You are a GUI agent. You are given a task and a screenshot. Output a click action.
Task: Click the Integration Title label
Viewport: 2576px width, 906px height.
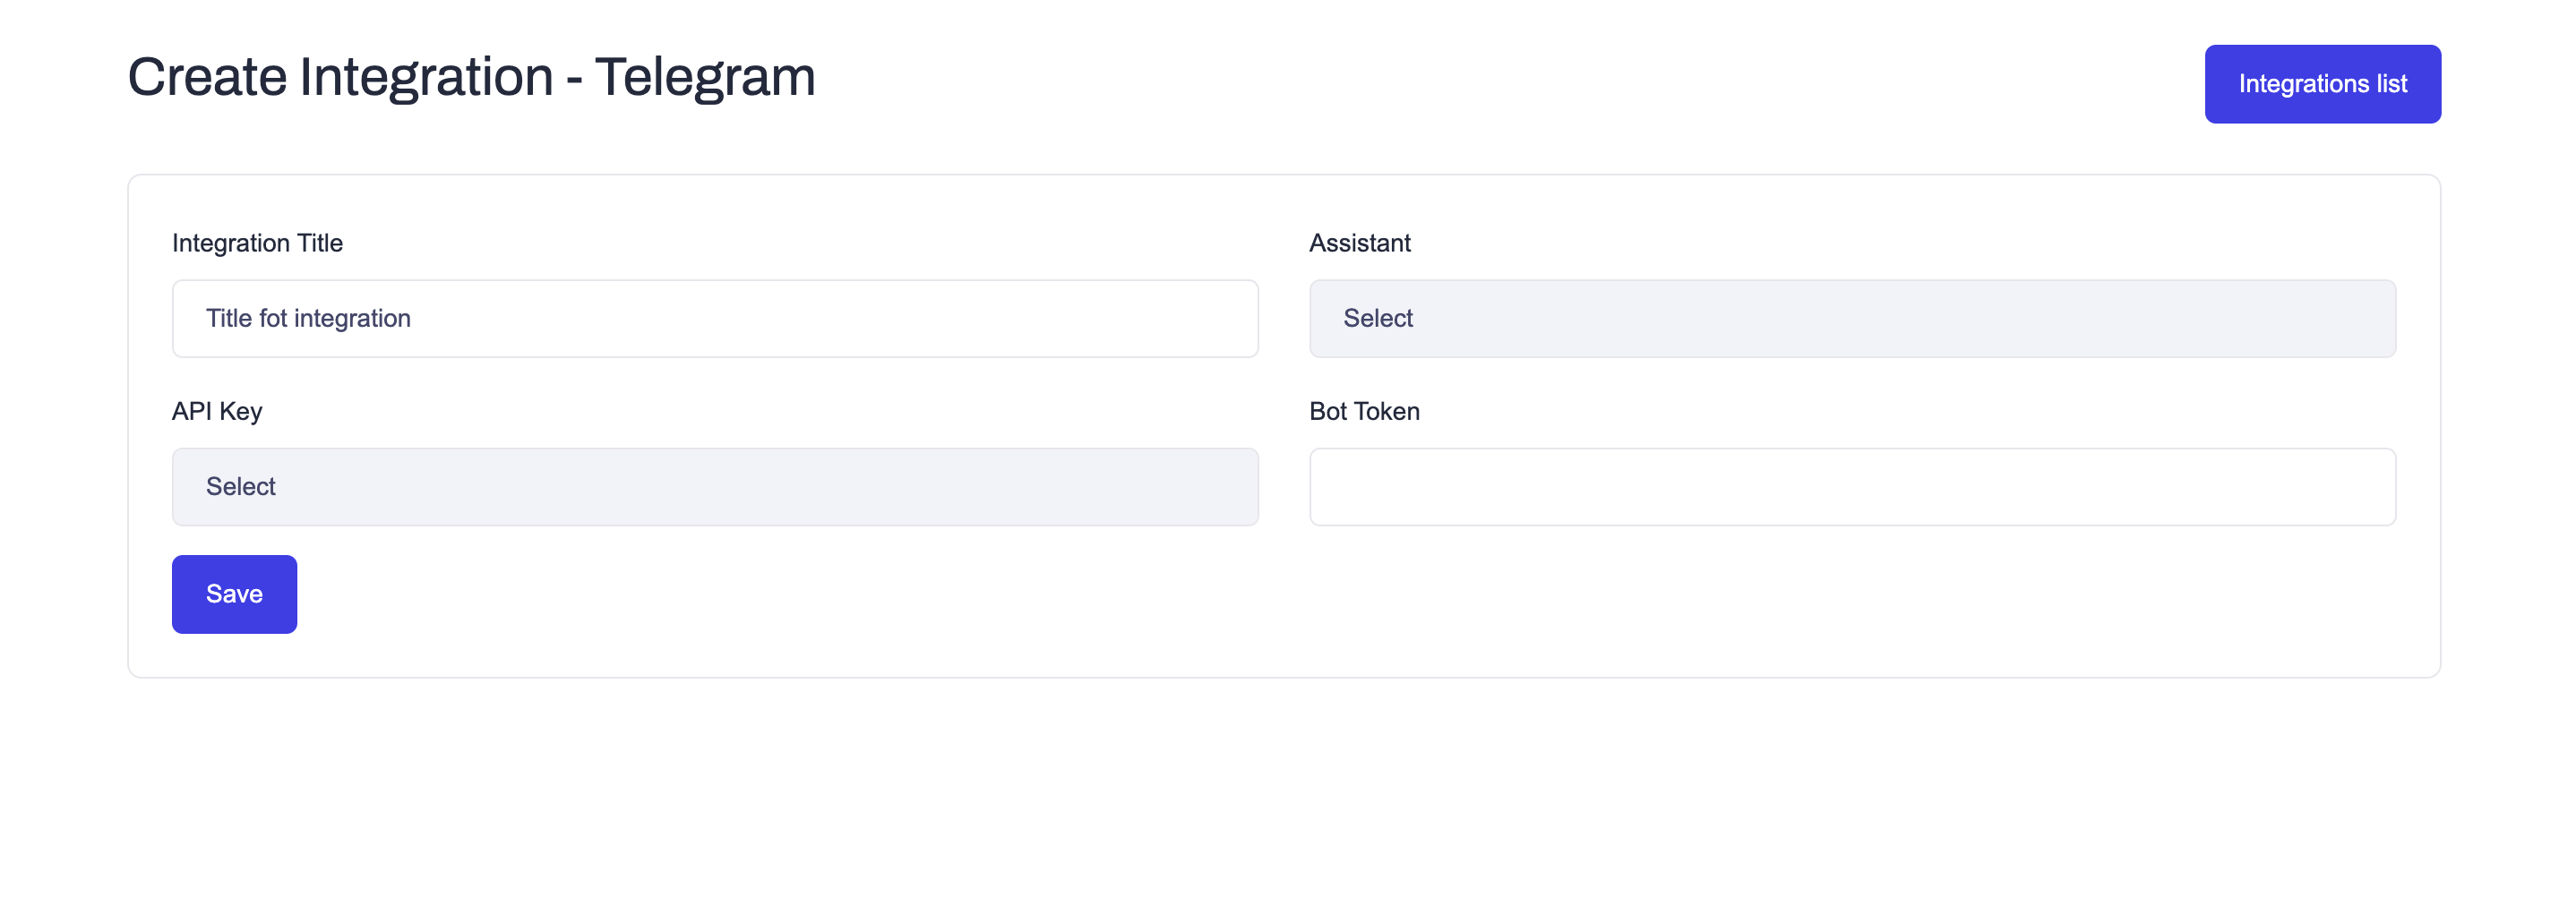click(257, 242)
